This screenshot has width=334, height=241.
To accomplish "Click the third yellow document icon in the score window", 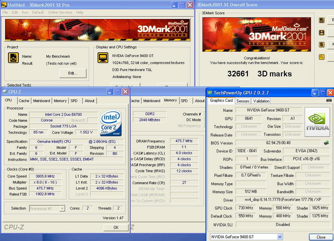I will [x=321, y=45].
